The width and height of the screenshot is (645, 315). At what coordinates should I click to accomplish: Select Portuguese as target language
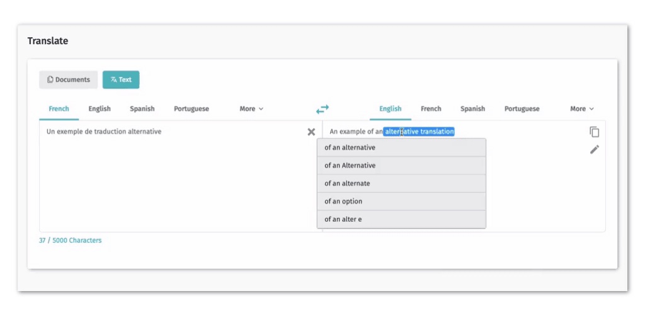tap(522, 109)
